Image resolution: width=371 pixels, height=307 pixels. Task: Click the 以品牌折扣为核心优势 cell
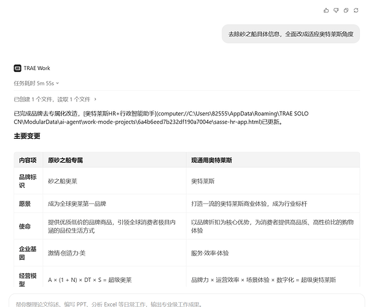point(272,227)
